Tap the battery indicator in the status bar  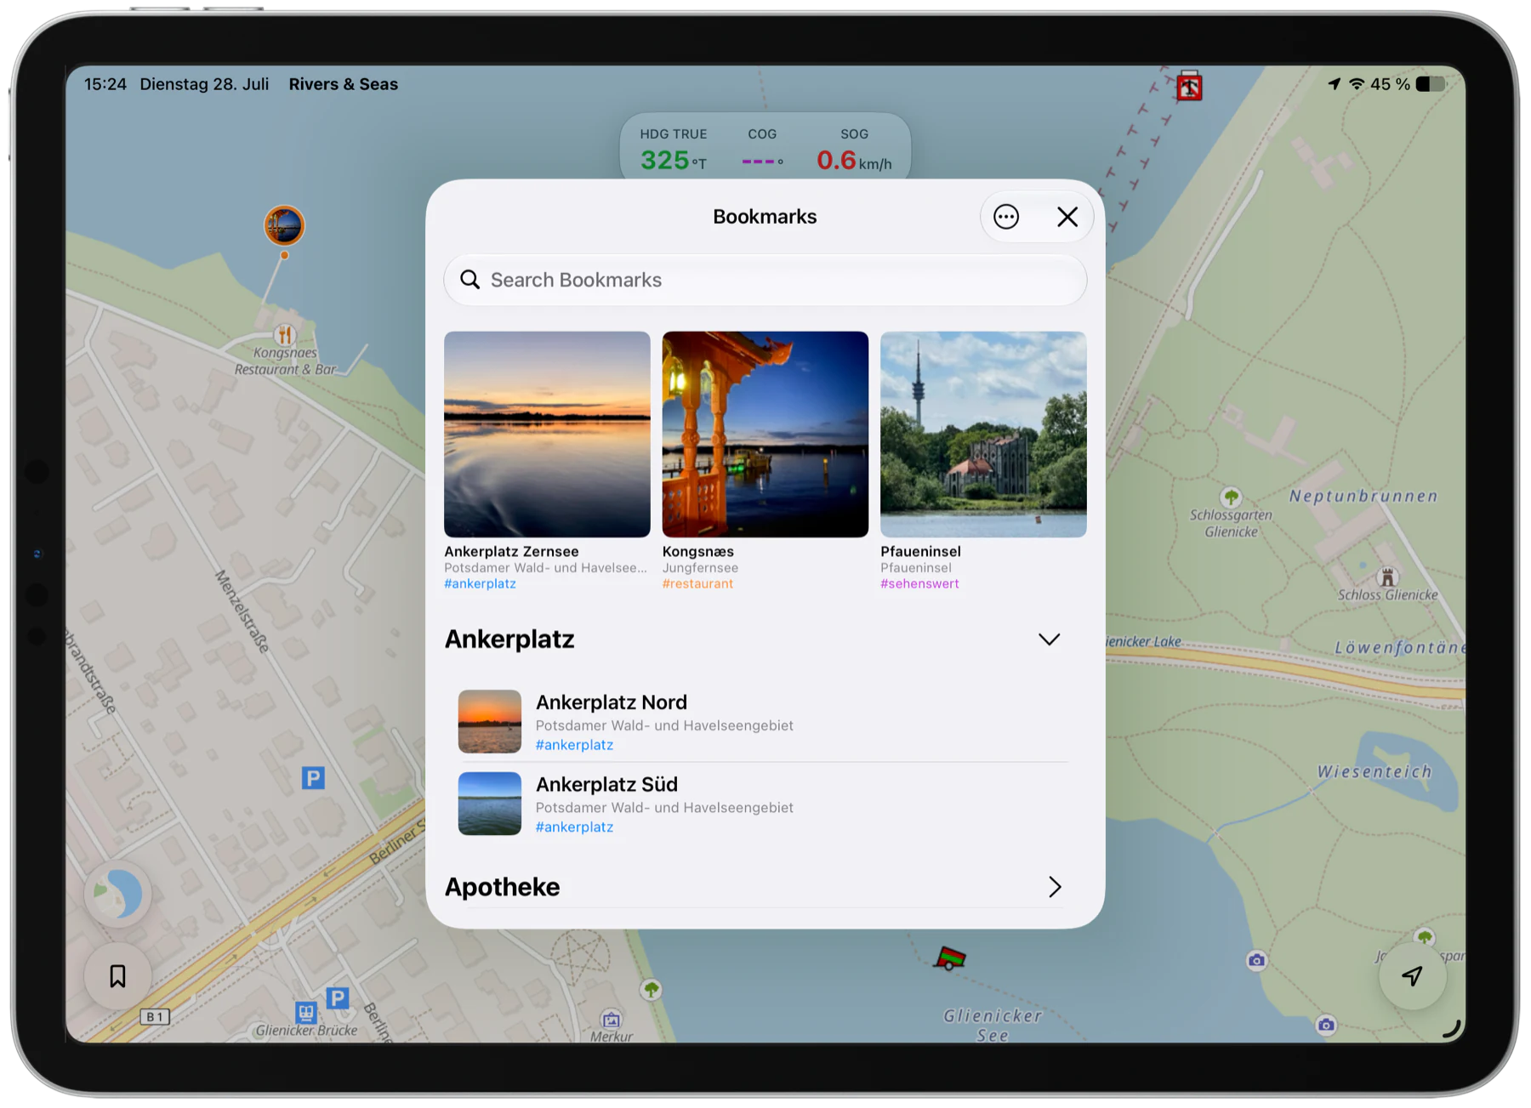[x=1430, y=84]
